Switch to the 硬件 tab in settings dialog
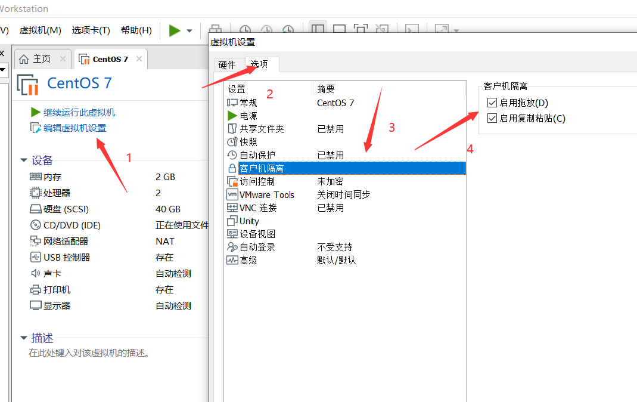 227,64
